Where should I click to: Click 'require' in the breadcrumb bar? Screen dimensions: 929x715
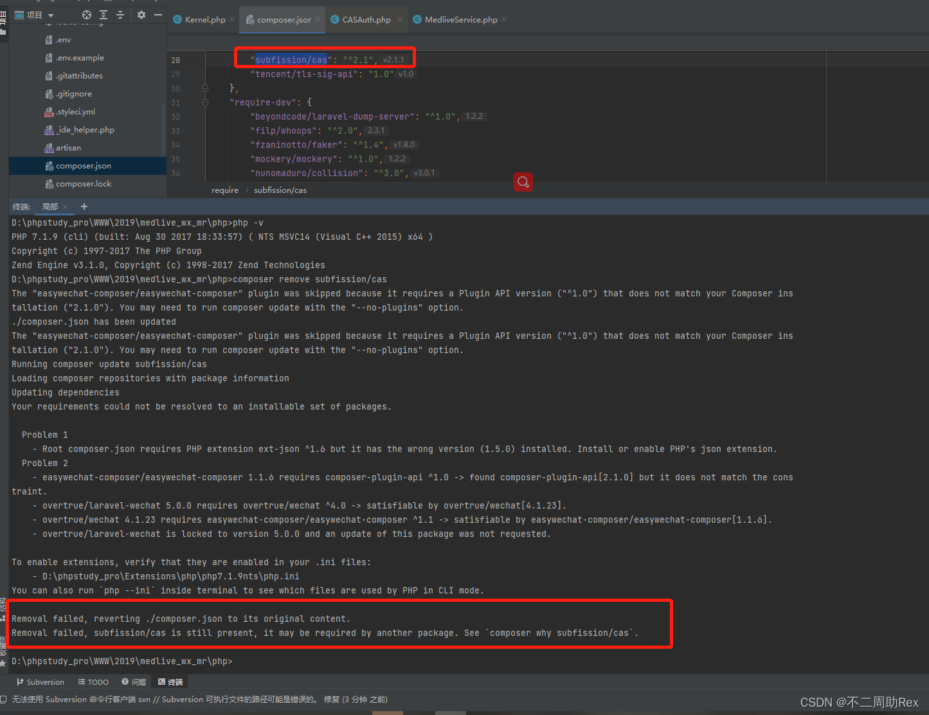coord(225,190)
